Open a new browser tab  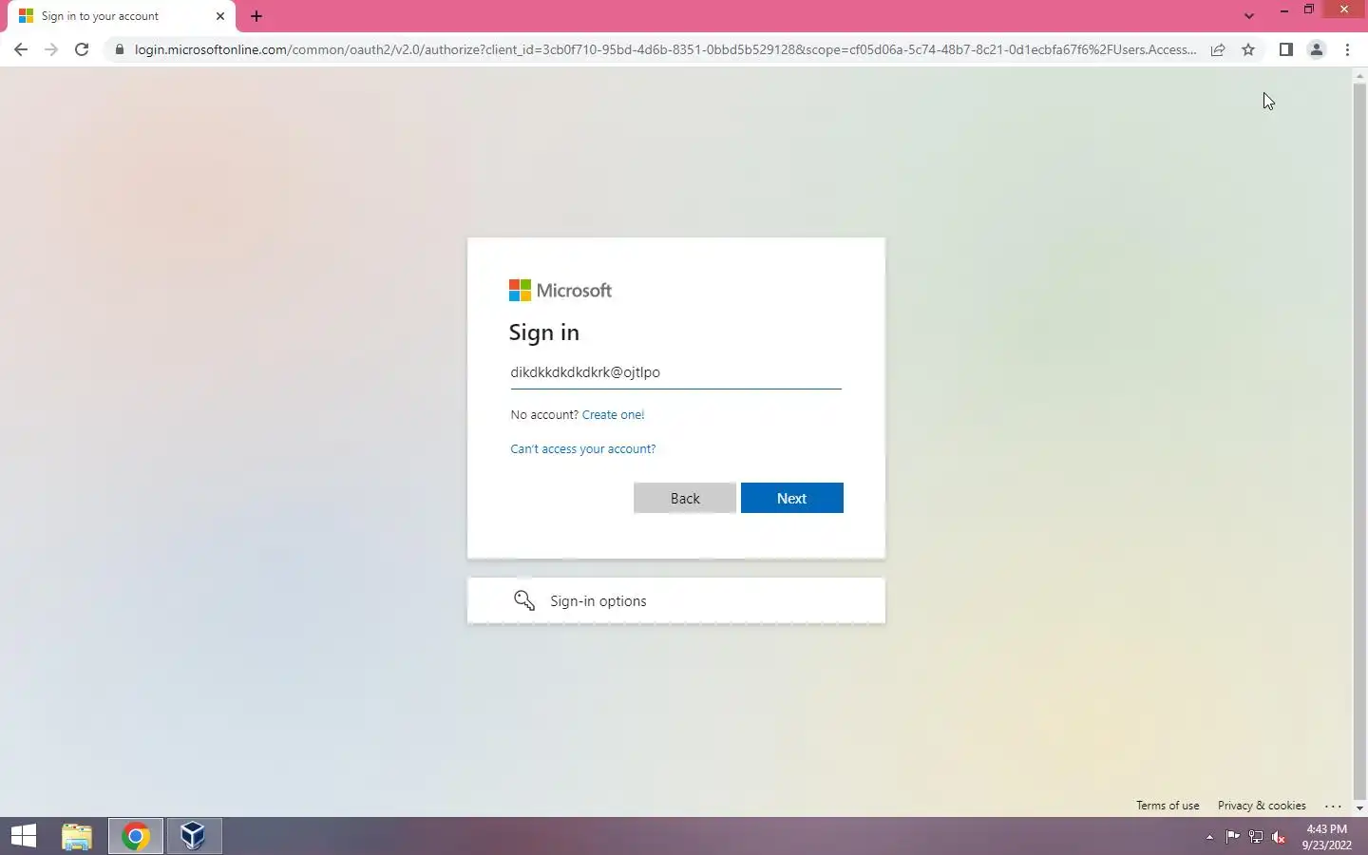click(x=256, y=16)
